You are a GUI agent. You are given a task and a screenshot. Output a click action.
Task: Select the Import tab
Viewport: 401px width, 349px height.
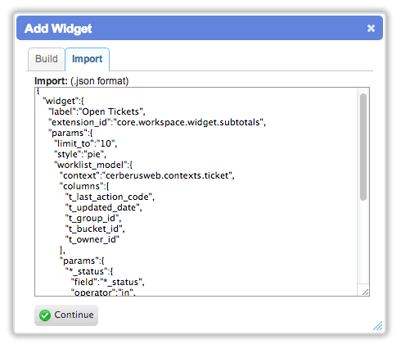[87, 59]
